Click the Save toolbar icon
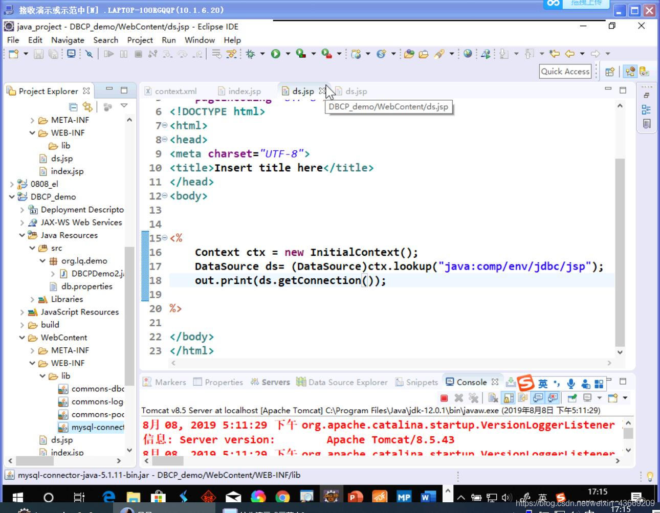This screenshot has height=513, width=660. (38, 54)
